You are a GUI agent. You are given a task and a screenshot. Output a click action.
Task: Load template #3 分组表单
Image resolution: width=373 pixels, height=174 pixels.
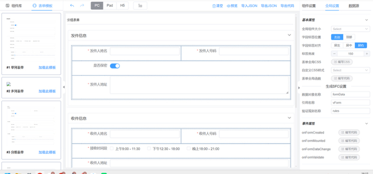point(47,153)
